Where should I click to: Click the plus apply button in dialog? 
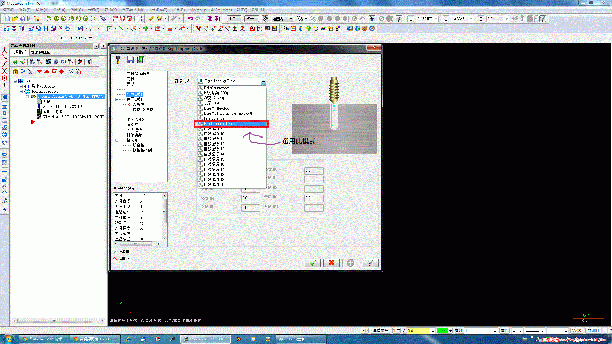pos(351,263)
